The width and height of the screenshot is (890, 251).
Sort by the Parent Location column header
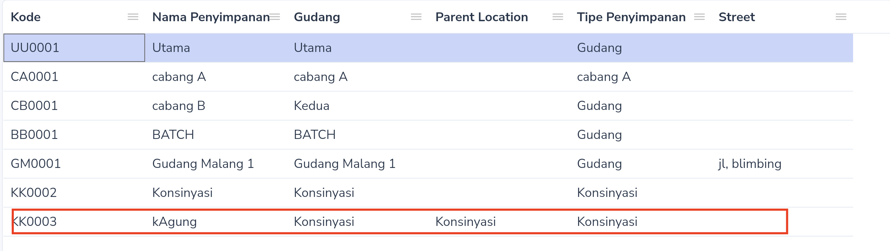(x=481, y=17)
